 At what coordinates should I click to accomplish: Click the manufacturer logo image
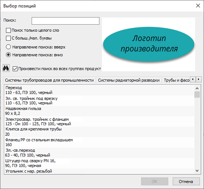[x=149, y=44]
